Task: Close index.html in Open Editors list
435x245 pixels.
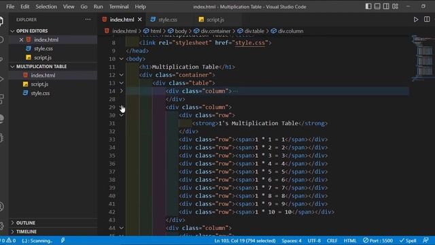Action: (x=21, y=39)
